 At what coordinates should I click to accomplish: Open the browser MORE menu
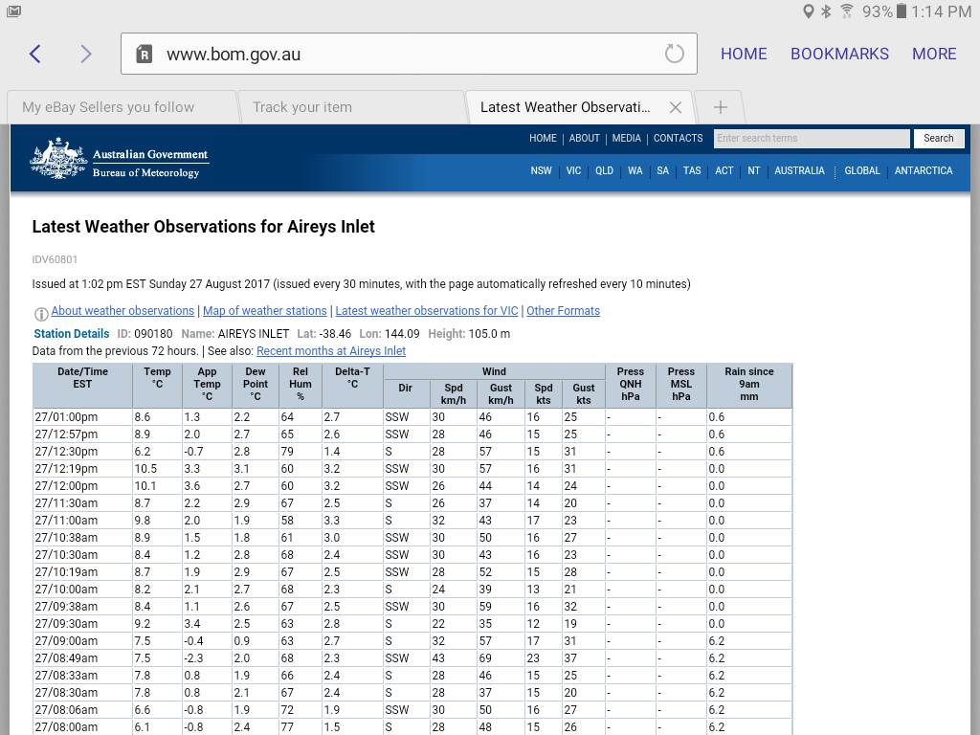click(x=934, y=54)
